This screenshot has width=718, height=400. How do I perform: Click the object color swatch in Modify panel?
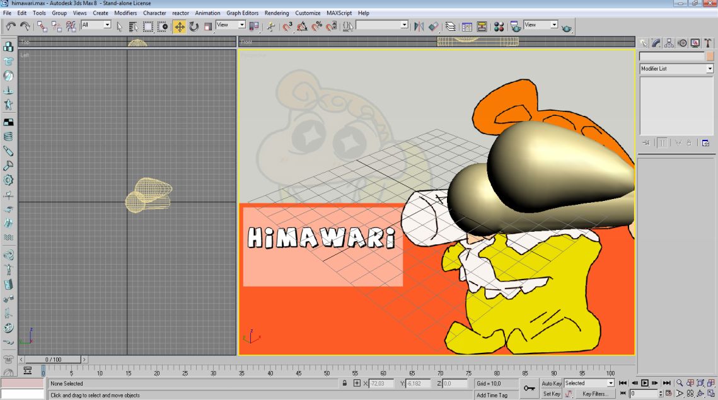(x=710, y=56)
